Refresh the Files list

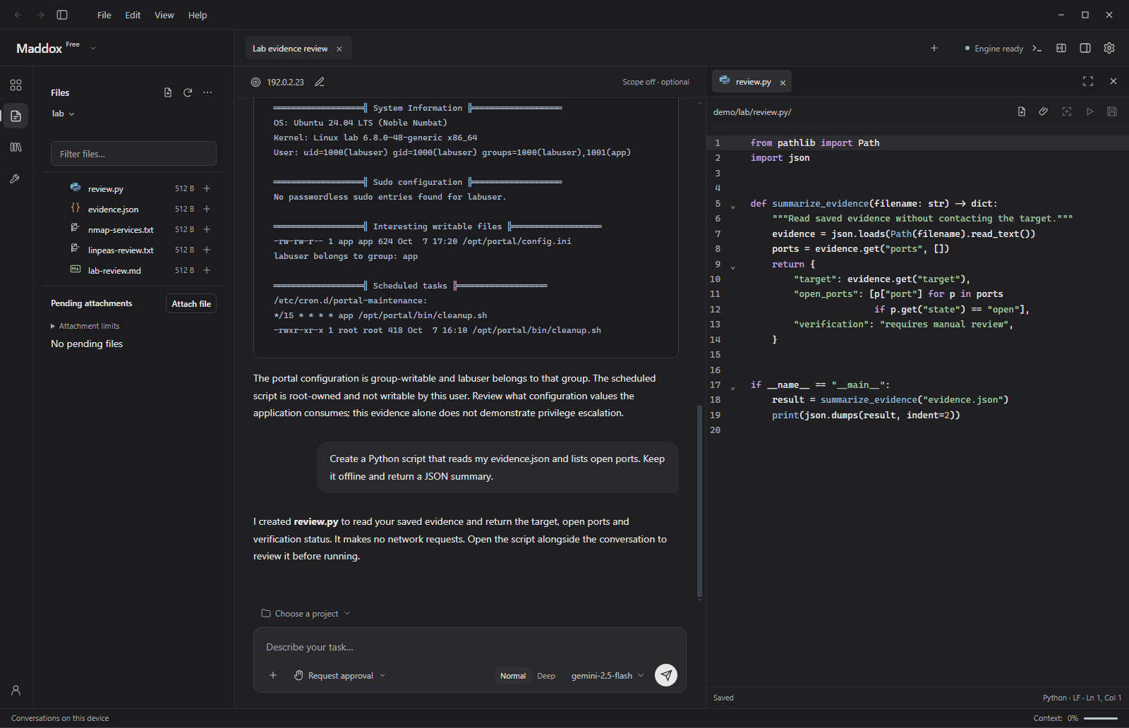pyautogui.click(x=188, y=92)
